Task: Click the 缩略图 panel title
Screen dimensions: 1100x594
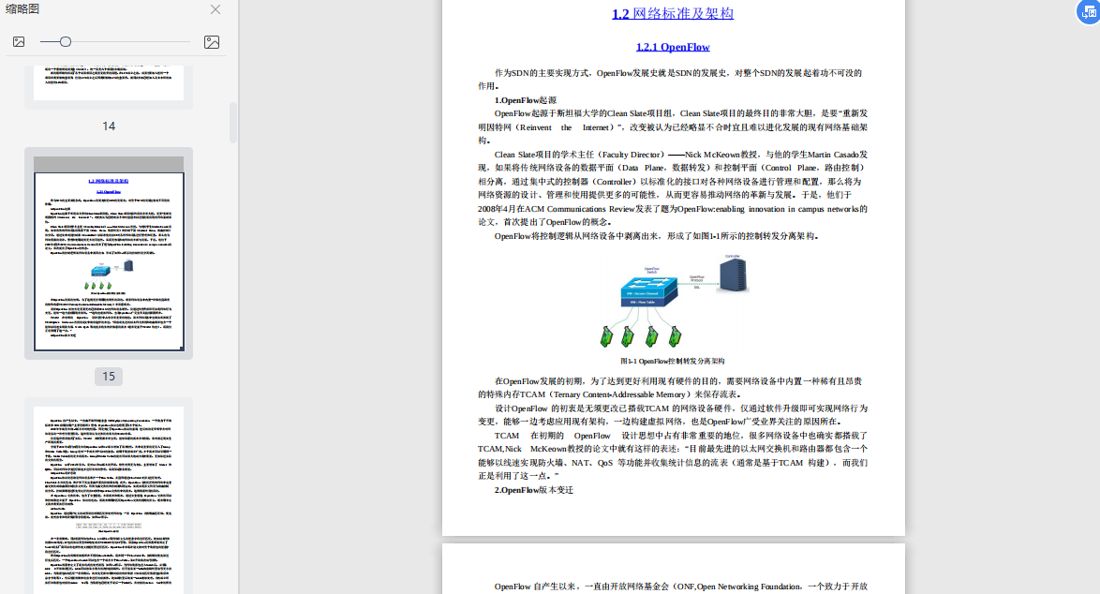Action: [x=22, y=9]
